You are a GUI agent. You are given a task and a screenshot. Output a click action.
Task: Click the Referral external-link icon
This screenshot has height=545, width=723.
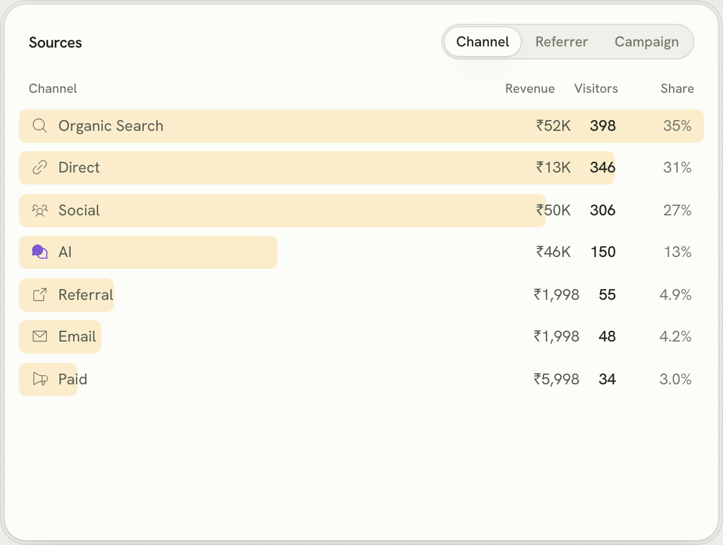40,295
